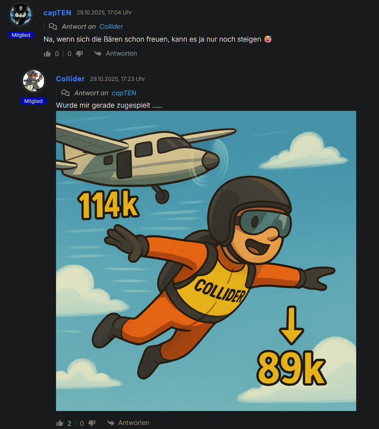Open Collider's profile avatar picture

coord(33,81)
